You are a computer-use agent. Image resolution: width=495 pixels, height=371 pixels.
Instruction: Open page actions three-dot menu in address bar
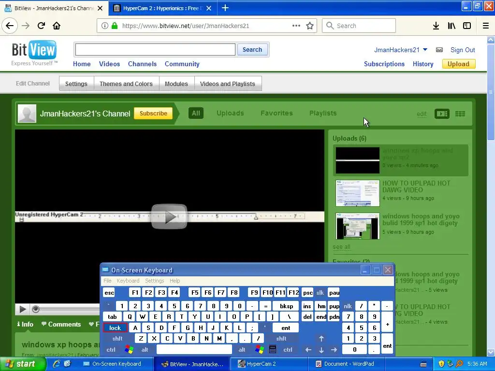(x=296, y=26)
